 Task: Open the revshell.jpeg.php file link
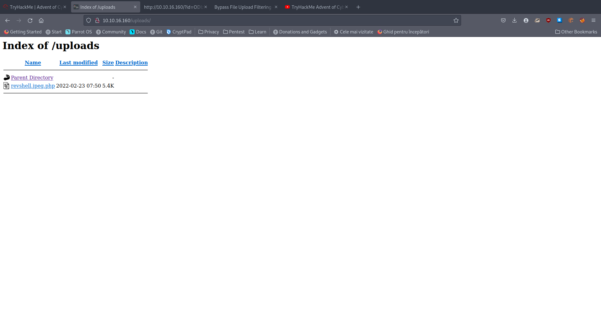point(33,86)
